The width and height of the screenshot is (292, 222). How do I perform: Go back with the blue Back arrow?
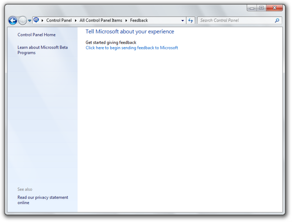coord(13,20)
